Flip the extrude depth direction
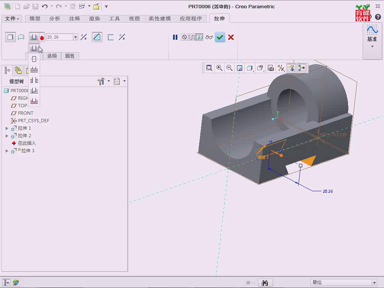The height and width of the screenshot is (288, 384). pos(84,37)
